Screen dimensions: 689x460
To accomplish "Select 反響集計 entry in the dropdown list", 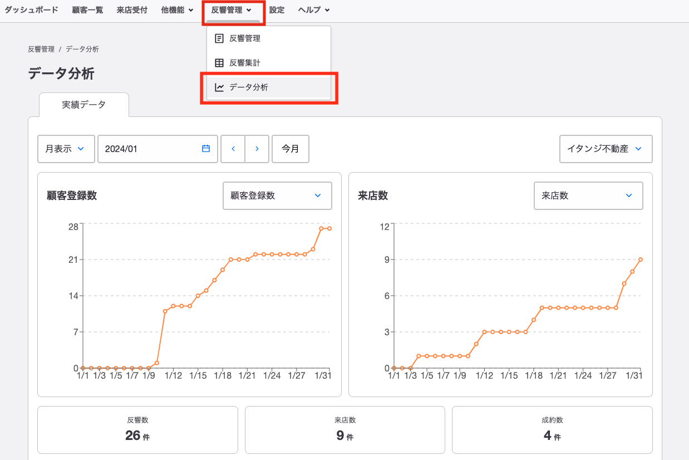I will point(269,63).
